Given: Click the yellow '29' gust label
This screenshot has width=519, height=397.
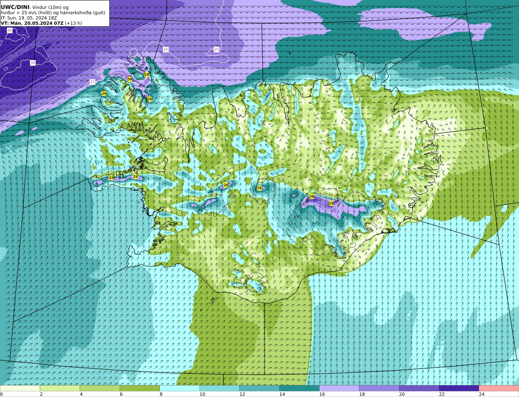Looking at the screenshot, I should tap(331, 203).
